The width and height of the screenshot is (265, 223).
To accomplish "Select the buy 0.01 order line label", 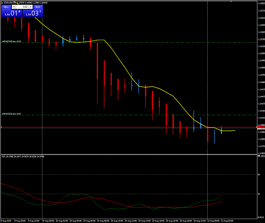I will 11,114.
